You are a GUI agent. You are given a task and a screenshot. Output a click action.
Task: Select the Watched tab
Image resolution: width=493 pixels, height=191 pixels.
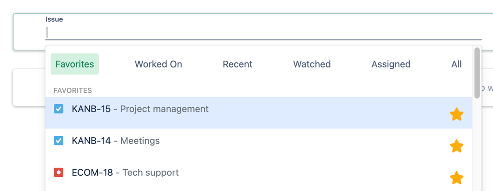tap(312, 64)
